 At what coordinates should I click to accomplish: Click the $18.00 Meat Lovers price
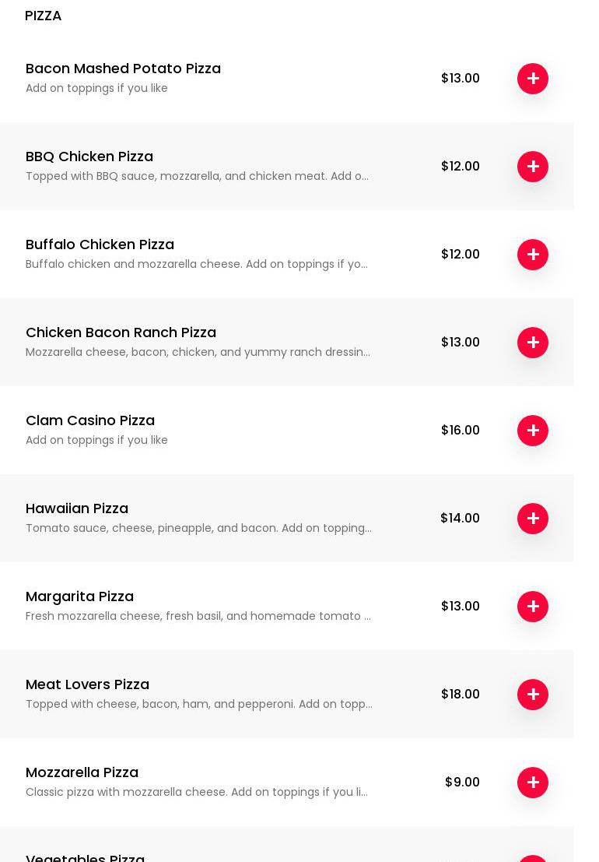coord(461,695)
